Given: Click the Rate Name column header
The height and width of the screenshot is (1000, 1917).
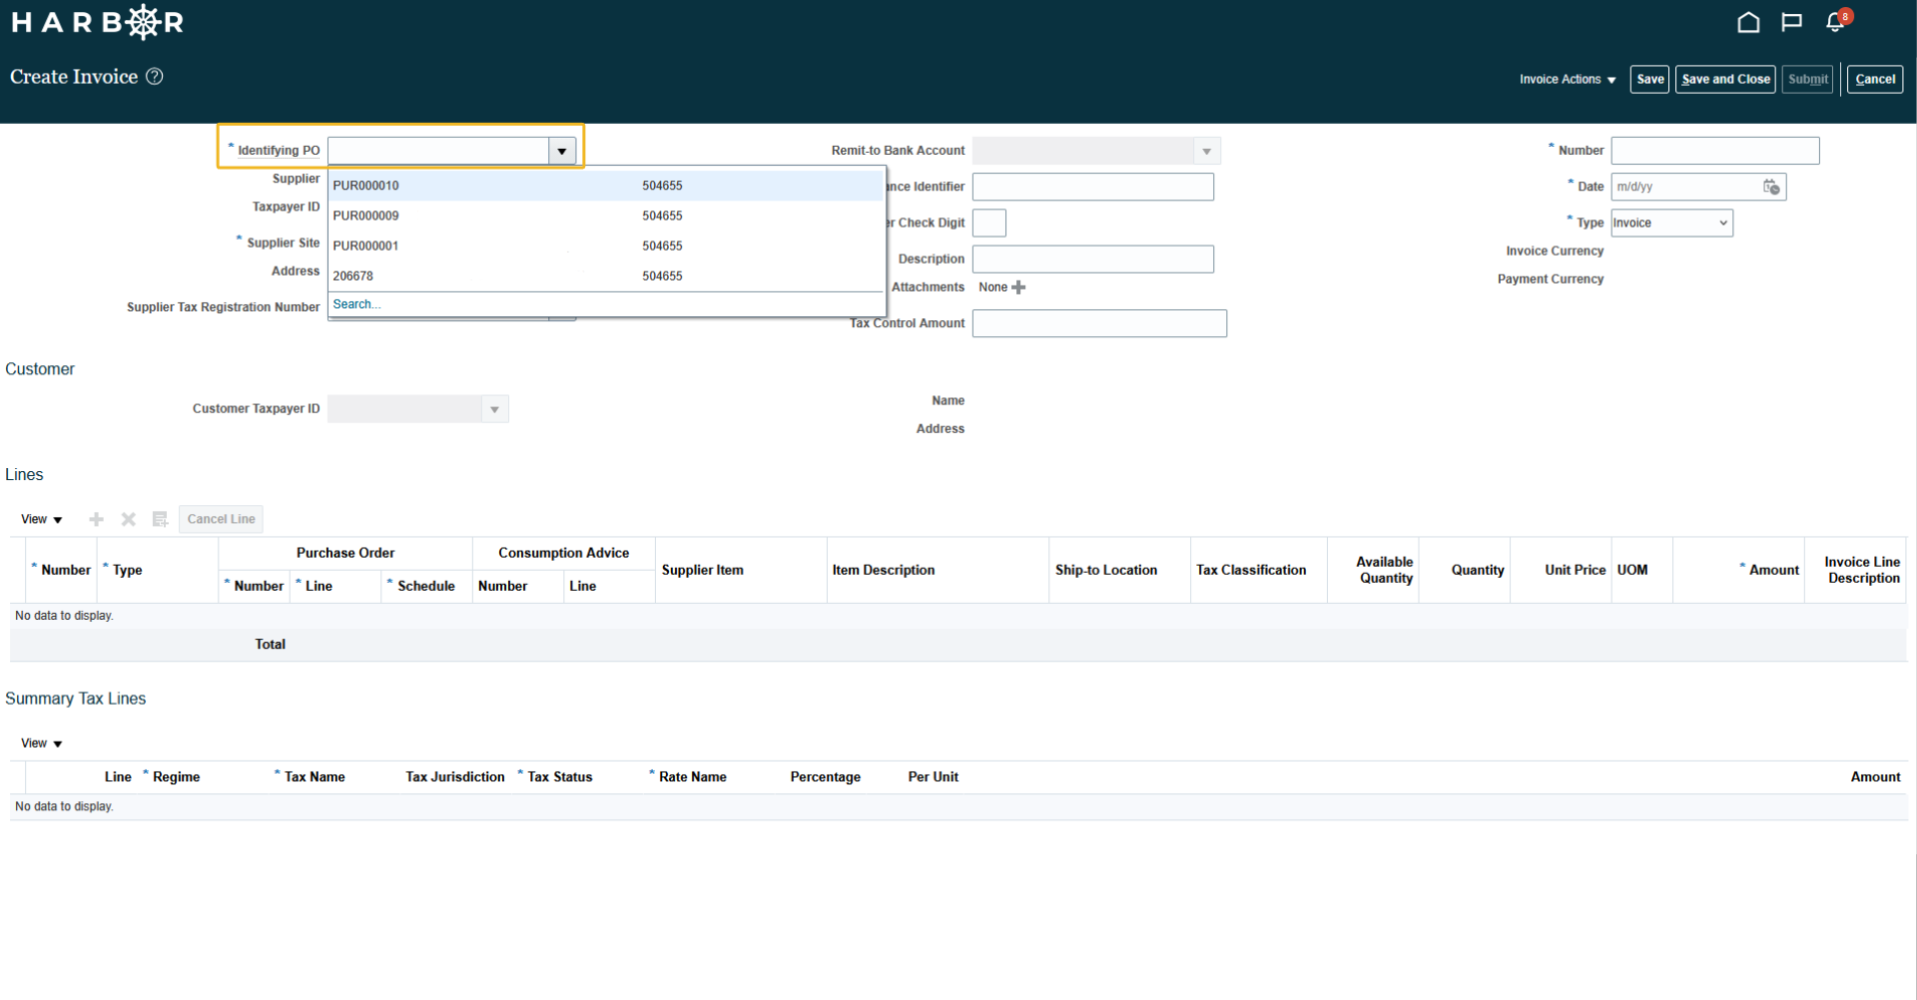Looking at the screenshot, I should tap(692, 776).
